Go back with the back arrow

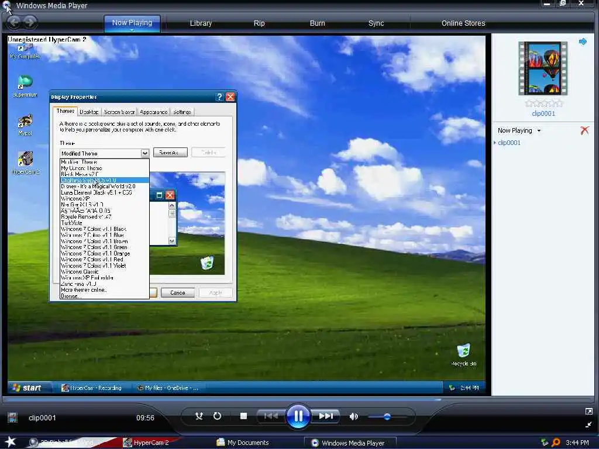[x=14, y=22]
